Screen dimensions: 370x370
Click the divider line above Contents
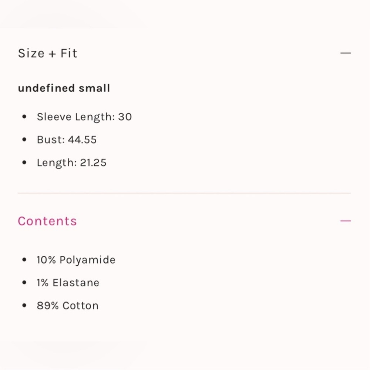click(x=184, y=193)
